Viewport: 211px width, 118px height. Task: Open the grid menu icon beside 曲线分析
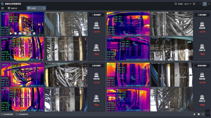2,8
